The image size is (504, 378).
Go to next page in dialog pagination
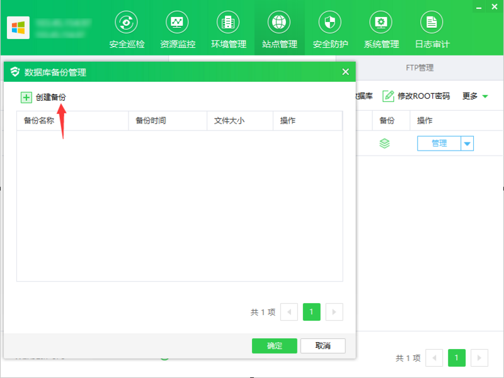[335, 312]
